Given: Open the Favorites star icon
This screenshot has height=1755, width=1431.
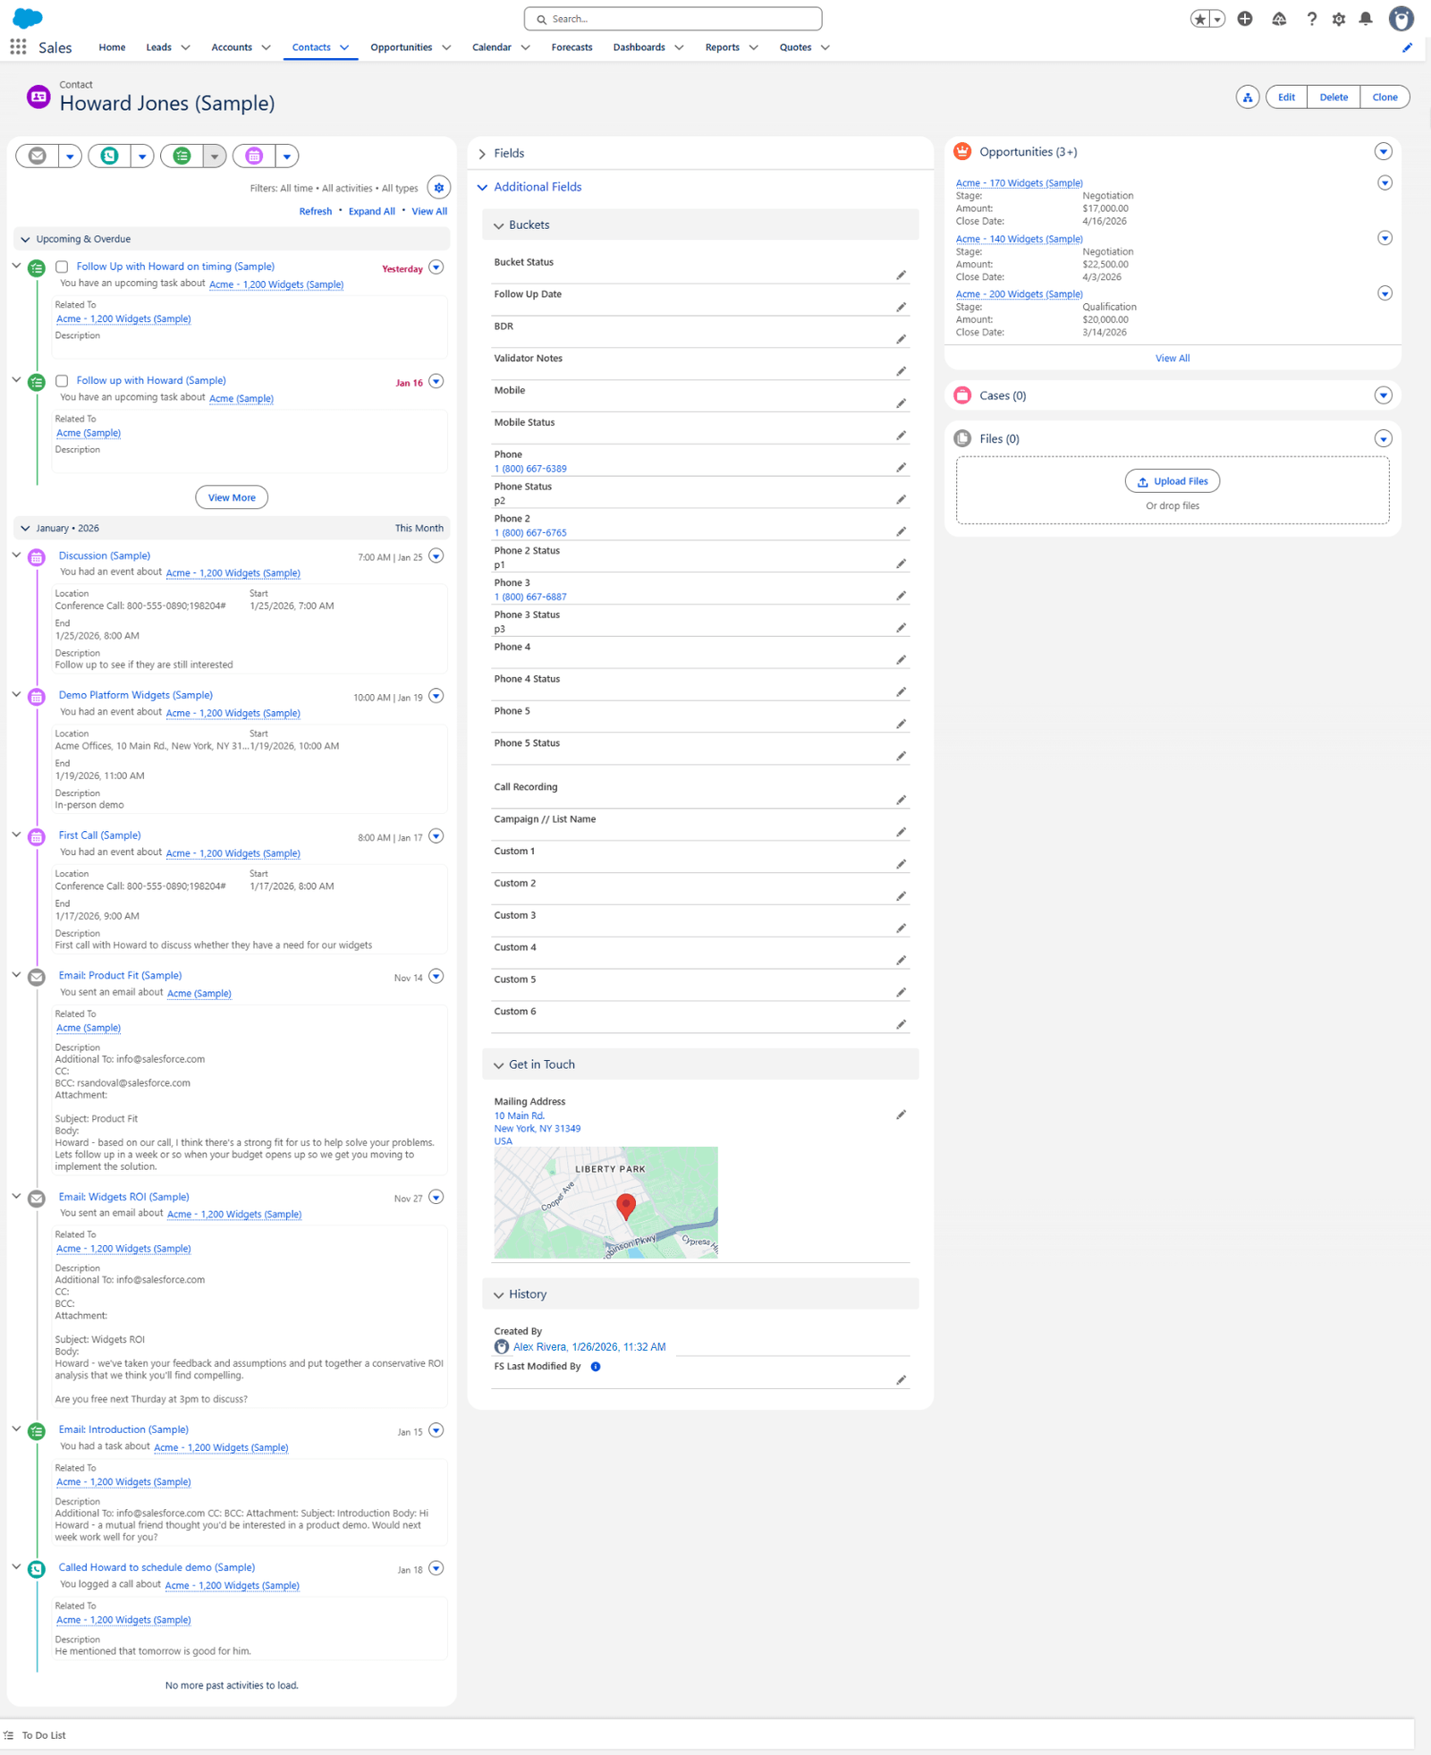Looking at the screenshot, I should click(x=1200, y=19).
